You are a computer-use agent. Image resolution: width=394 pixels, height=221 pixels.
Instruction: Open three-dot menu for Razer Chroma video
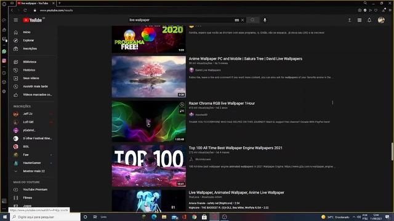click(332, 103)
